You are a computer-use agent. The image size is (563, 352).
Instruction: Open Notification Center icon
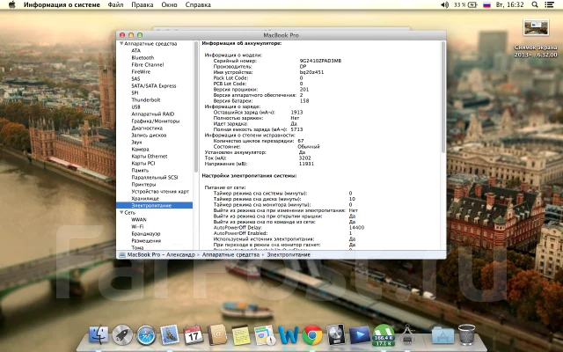(x=549, y=4)
